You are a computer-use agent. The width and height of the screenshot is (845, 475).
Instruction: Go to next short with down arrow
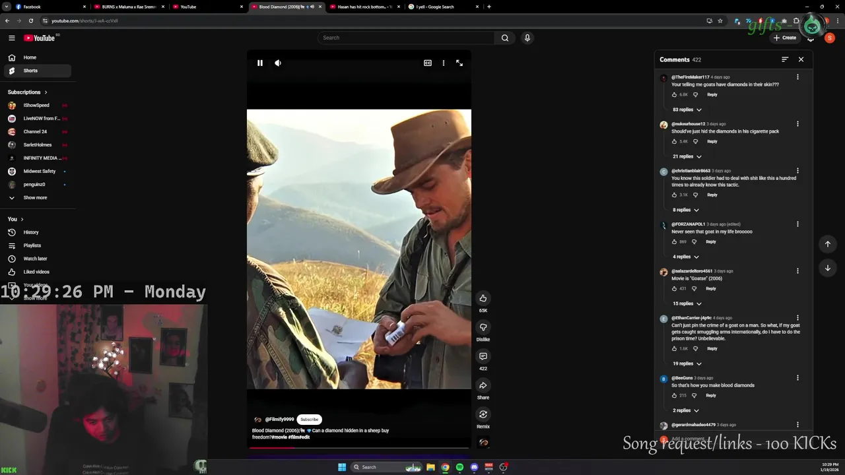tap(828, 268)
